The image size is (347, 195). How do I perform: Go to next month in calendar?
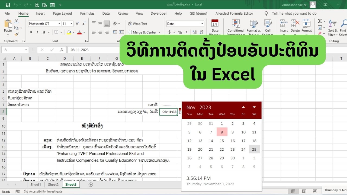click(x=254, y=107)
